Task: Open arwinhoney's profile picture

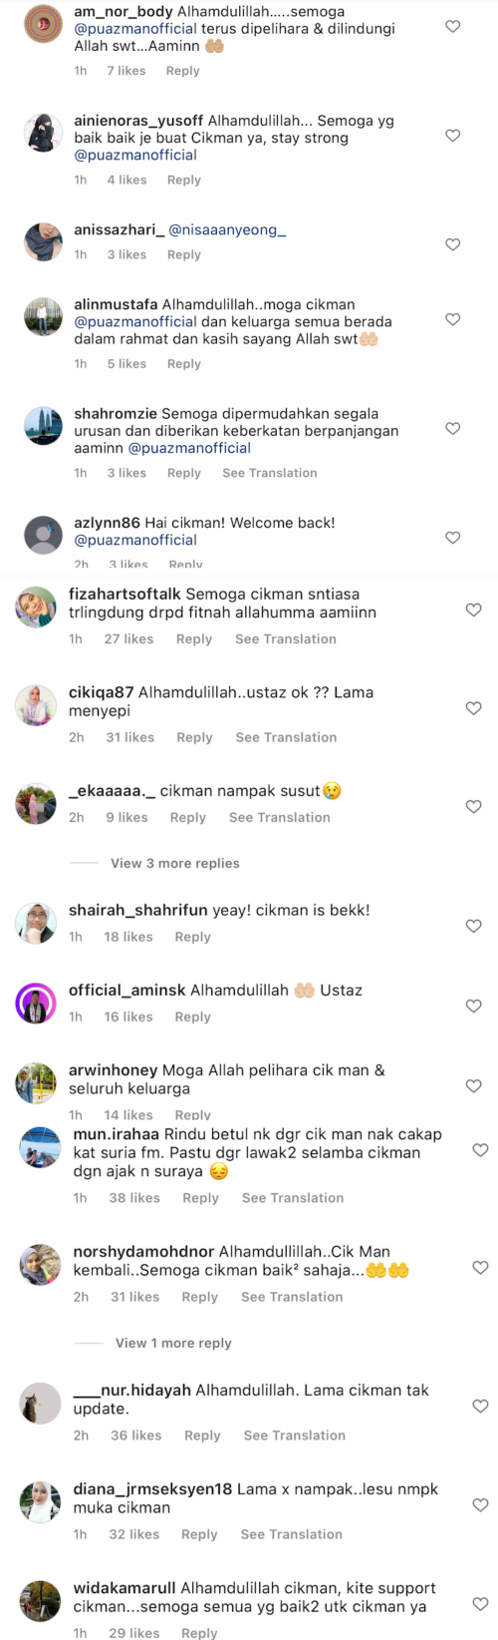Action: tap(36, 1083)
